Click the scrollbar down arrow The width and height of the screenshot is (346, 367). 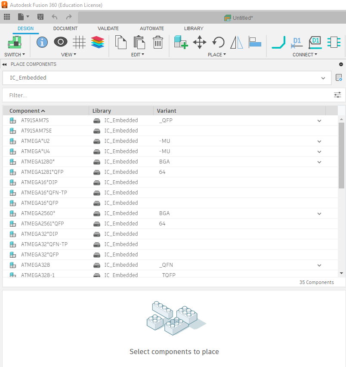pyautogui.click(x=341, y=273)
